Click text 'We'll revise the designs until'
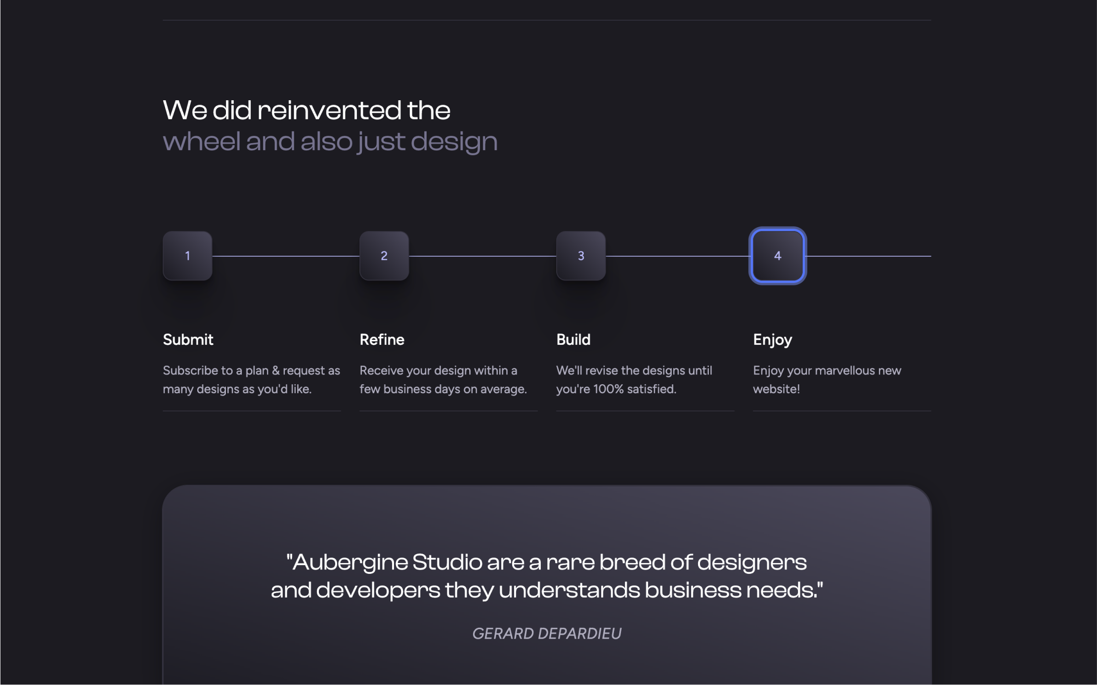This screenshot has width=1097, height=685. 634,370
